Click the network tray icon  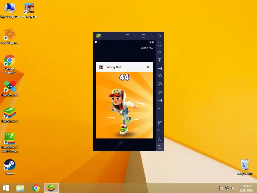tap(227, 188)
